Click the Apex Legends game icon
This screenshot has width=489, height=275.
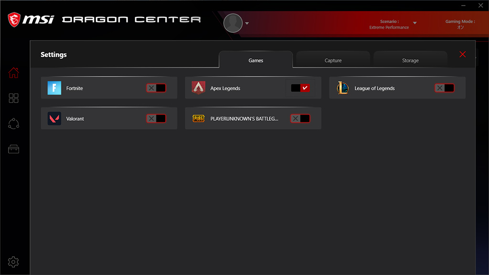198,88
